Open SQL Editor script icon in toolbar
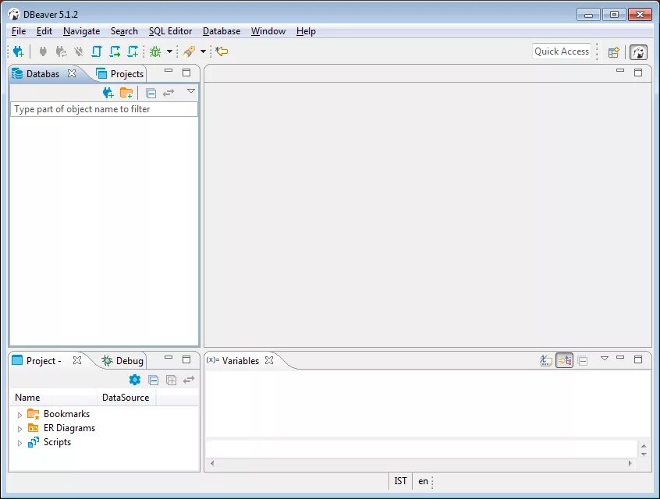 [x=97, y=51]
